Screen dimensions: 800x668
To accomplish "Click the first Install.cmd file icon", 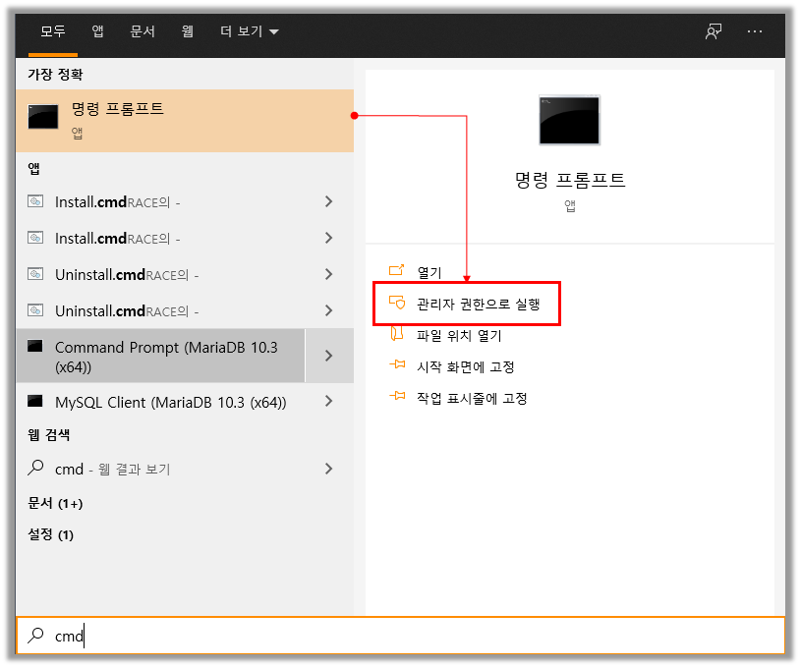I will [x=35, y=201].
